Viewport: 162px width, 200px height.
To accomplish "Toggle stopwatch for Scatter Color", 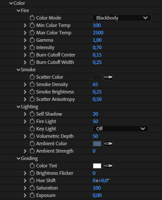I will coord(32,77).
